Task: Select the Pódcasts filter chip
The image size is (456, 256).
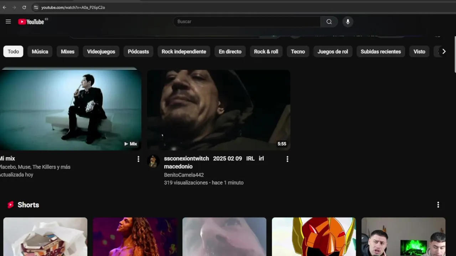Action: (x=138, y=52)
